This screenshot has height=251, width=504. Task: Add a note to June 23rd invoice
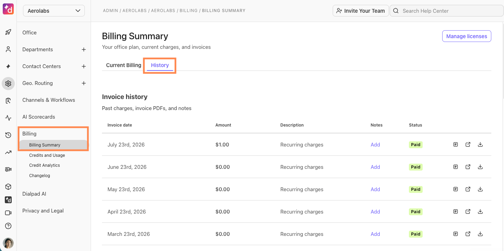375,167
